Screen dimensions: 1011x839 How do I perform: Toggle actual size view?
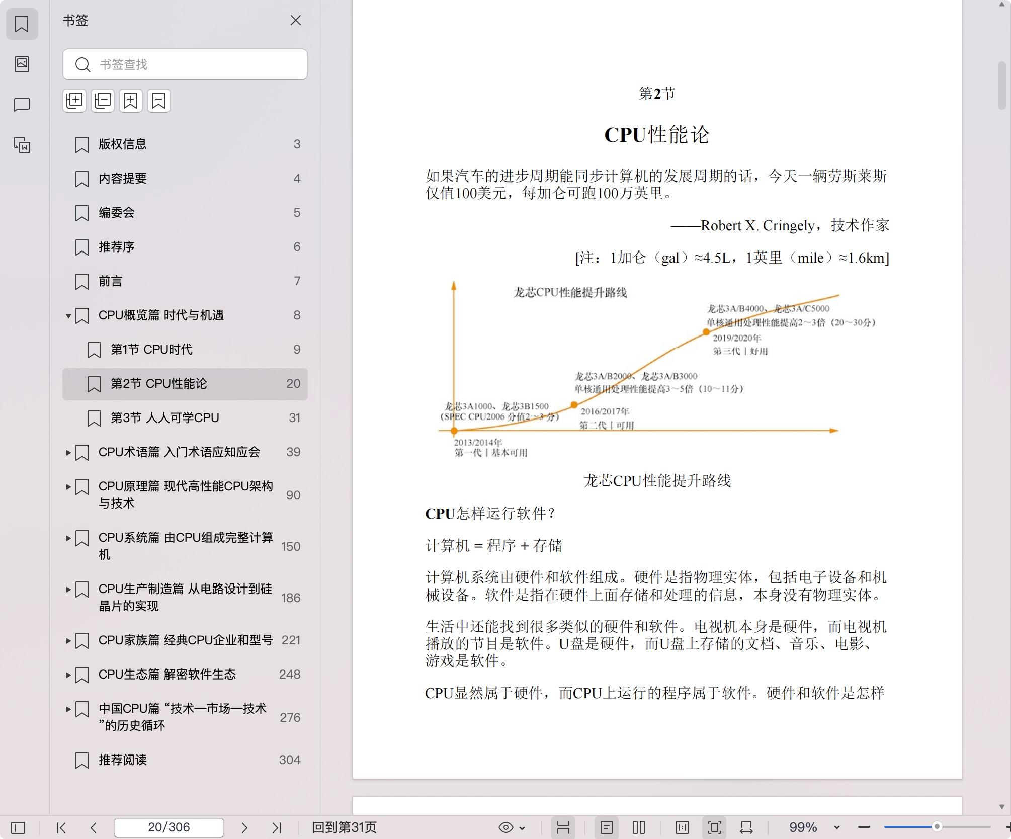click(x=683, y=827)
